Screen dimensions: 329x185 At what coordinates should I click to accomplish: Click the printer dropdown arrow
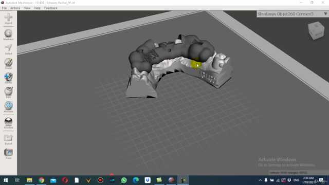pyautogui.click(x=325, y=14)
